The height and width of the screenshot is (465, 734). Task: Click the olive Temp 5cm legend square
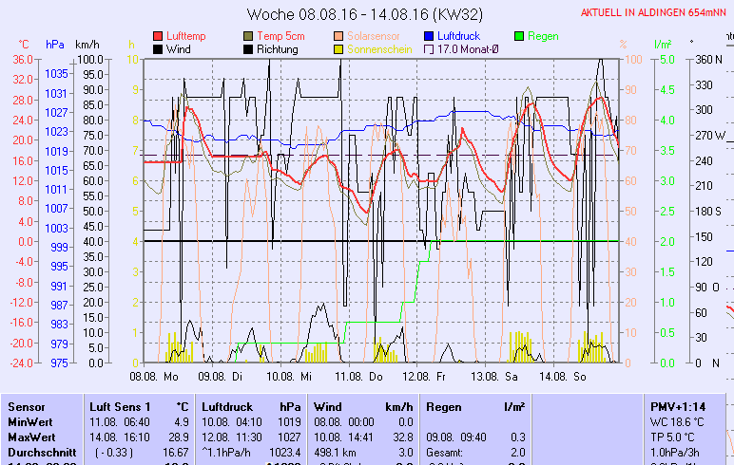coord(249,36)
